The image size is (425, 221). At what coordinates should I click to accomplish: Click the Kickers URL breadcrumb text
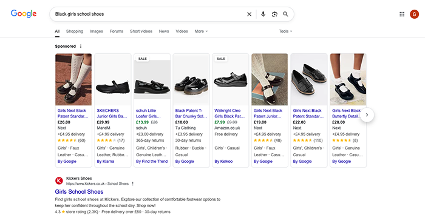97,183
